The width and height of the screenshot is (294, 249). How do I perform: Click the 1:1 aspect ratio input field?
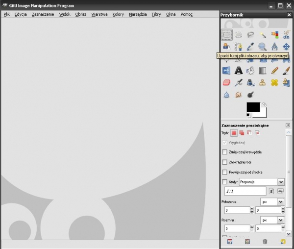[x=245, y=191]
